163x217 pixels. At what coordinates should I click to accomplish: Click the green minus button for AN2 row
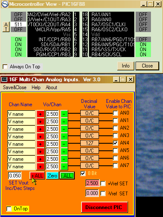[x=64, y=129]
